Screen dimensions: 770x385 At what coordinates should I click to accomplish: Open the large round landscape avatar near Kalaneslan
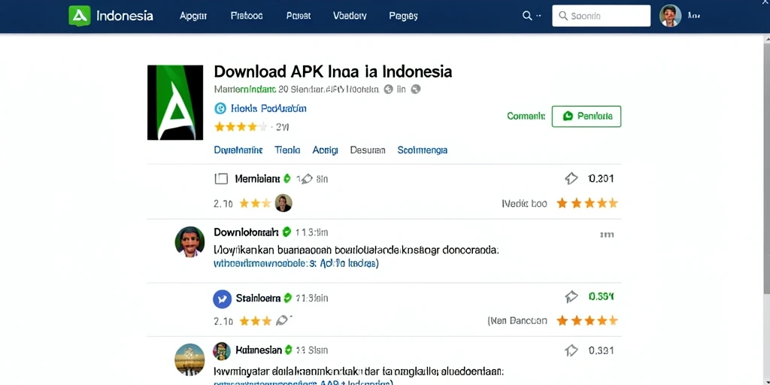click(x=189, y=359)
